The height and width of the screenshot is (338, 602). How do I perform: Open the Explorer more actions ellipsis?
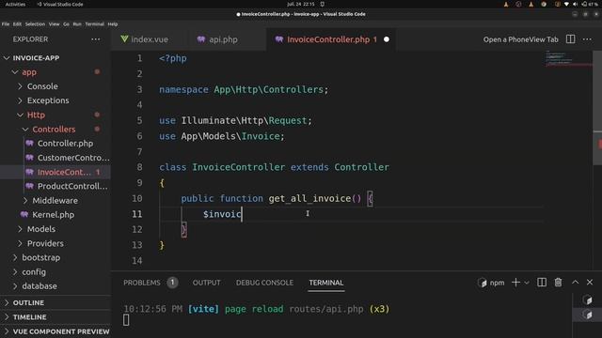pos(96,39)
